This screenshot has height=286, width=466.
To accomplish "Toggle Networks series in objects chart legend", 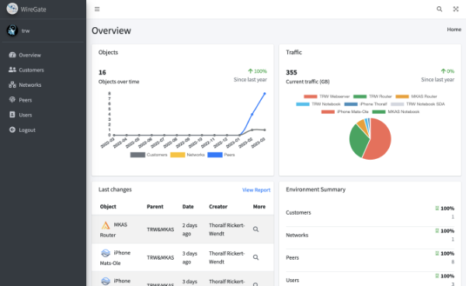I will [x=187, y=154].
